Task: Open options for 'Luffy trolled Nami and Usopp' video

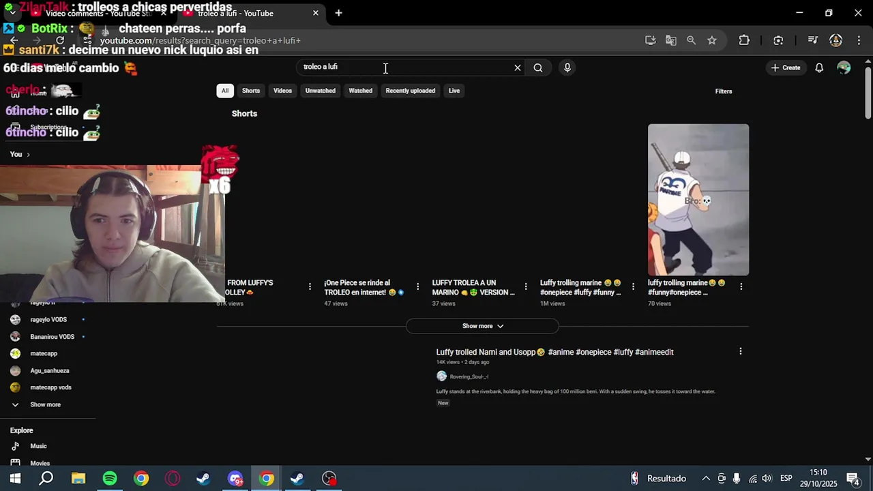Action: [x=740, y=351]
